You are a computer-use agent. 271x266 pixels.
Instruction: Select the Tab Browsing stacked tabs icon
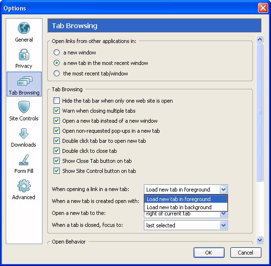coord(24,81)
